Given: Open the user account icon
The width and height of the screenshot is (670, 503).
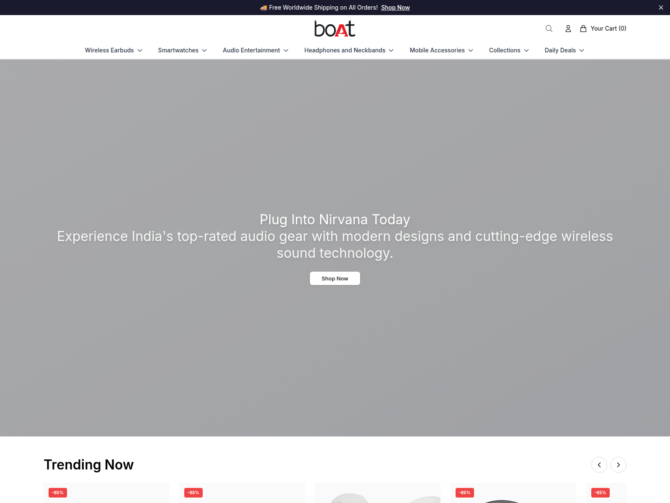Looking at the screenshot, I should pyautogui.click(x=568, y=29).
